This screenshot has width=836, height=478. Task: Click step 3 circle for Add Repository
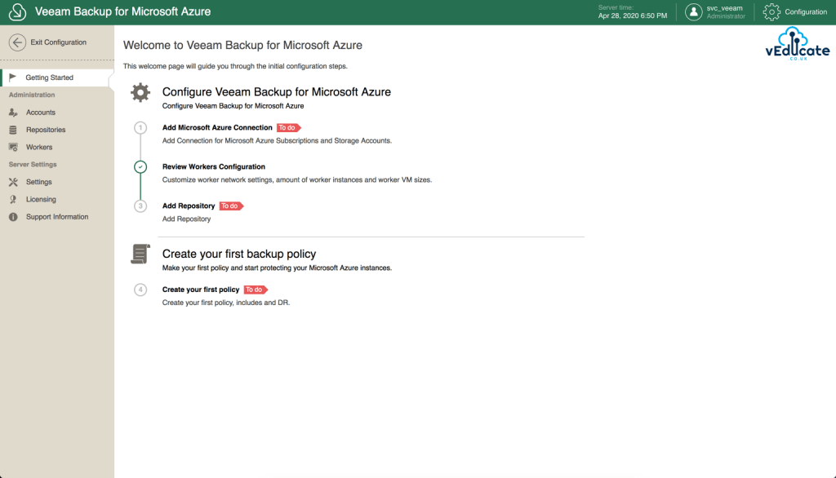(x=140, y=206)
